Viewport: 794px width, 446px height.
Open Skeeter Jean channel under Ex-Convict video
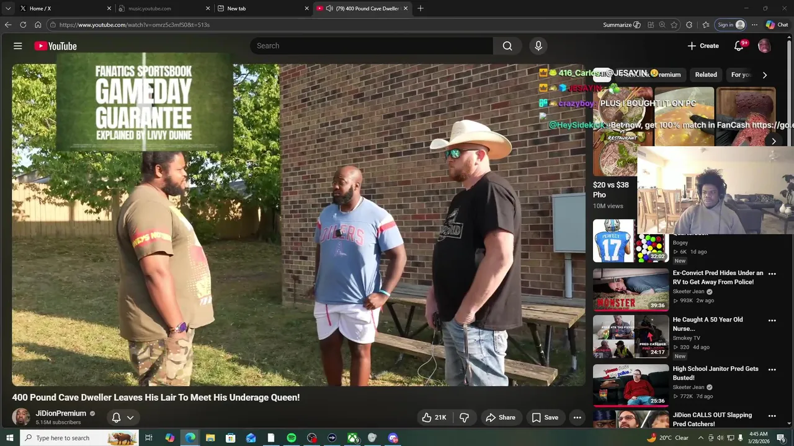coord(689,292)
